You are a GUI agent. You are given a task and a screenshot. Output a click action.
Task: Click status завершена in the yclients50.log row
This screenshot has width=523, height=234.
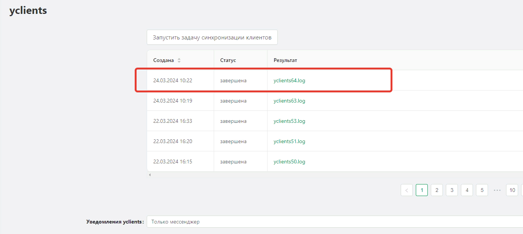pyautogui.click(x=233, y=162)
